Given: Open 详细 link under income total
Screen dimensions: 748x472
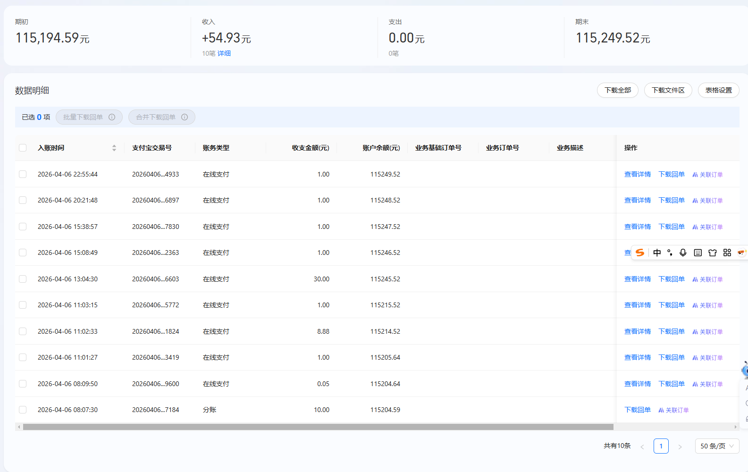Looking at the screenshot, I should coord(224,53).
